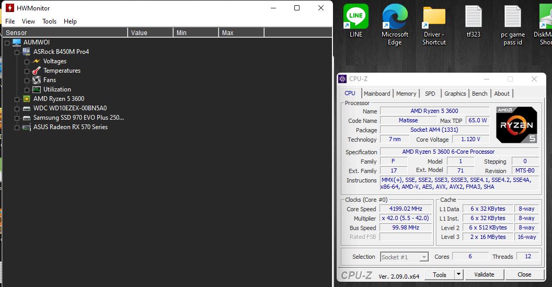Expand the ASUS Radeon RX 570 Series node
552x287 pixels.
point(17,128)
